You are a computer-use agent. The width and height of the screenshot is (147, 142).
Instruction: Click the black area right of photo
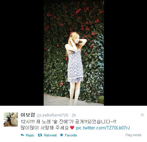[x=125, y=53]
